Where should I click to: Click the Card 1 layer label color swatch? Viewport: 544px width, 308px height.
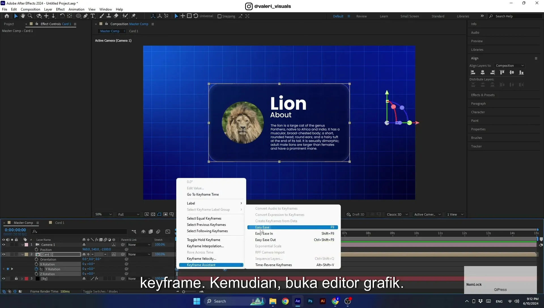(26, 254)
